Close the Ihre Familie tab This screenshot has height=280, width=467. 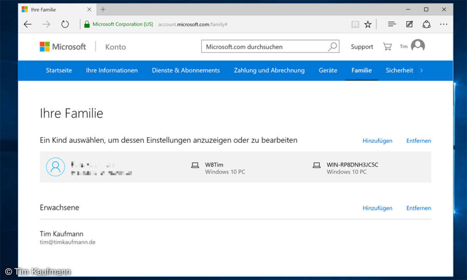pos(89,9)
